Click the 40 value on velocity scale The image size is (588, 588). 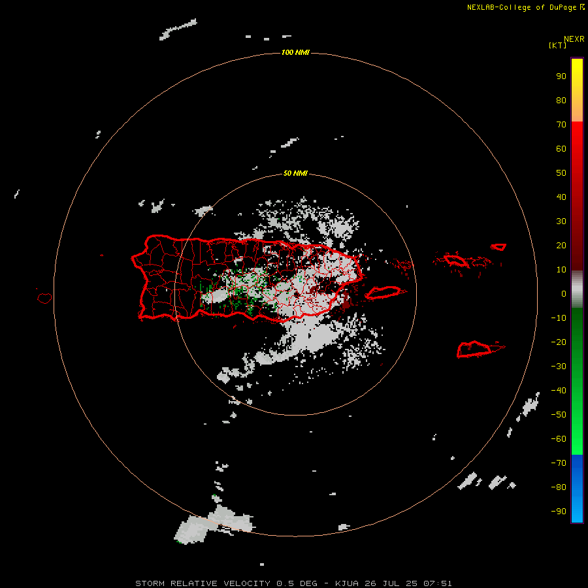561,197
